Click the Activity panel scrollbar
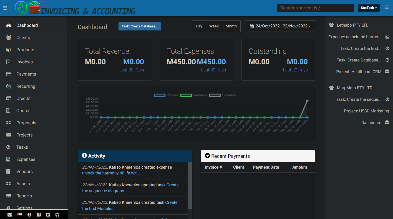Screen dimensions: 393x219 190,185
